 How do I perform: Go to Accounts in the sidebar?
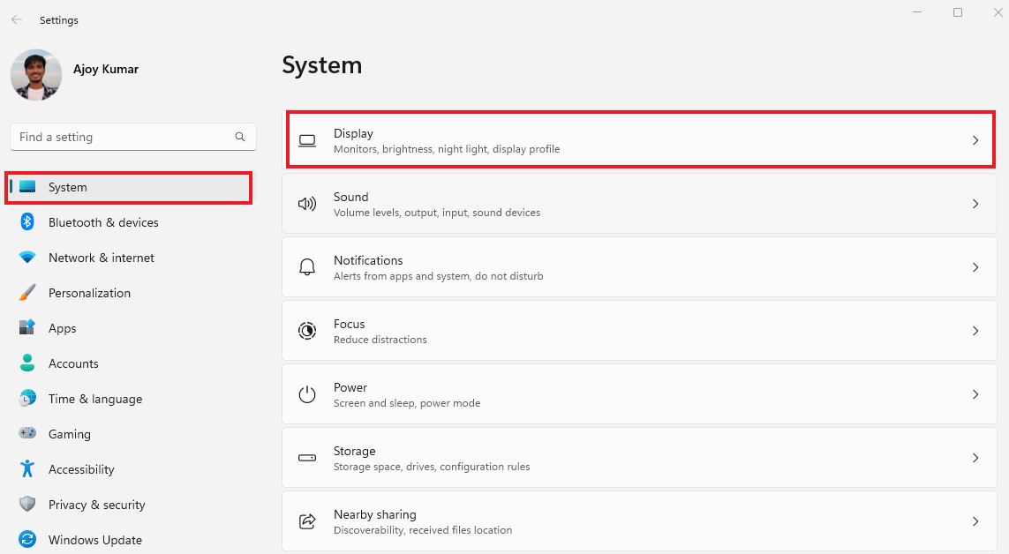[x=73, y=363]
